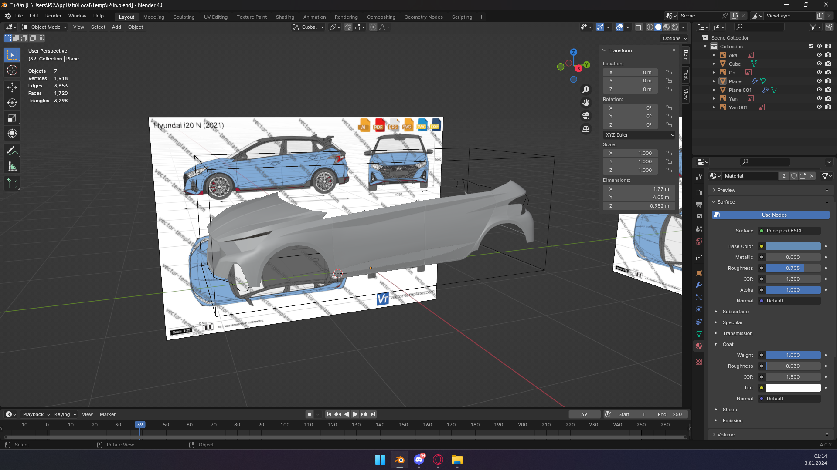
Task: Open the Render properties tab
Action: [699, 192]
